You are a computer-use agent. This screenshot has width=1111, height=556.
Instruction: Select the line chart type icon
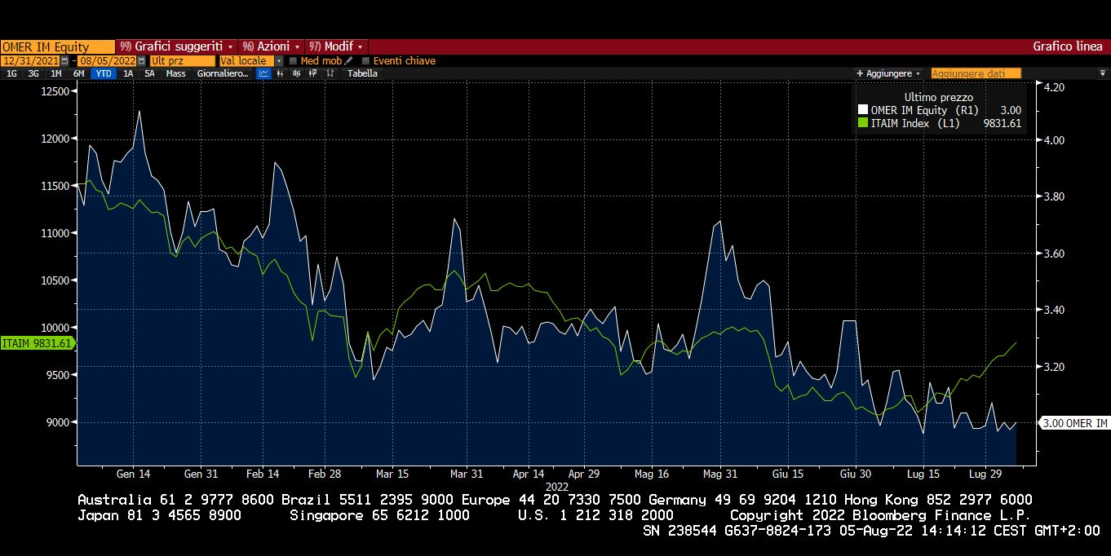pyautogui.click(x=263, y=73)
